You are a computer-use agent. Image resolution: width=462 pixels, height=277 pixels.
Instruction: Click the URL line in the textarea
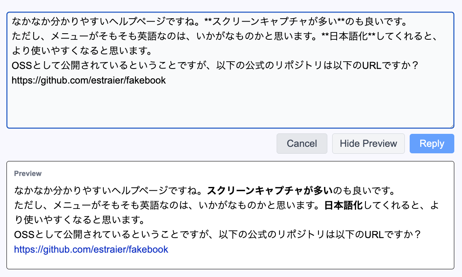(88, 80)
